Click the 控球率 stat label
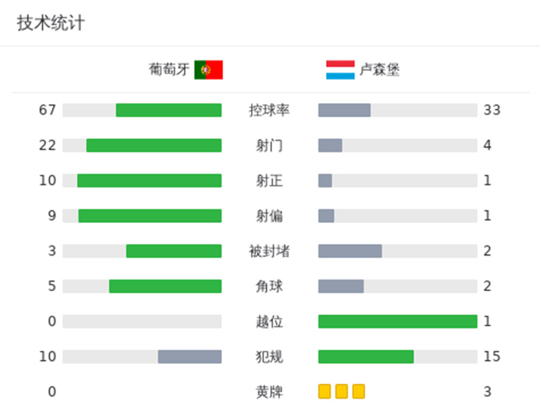The height and width of the screenshot is (409, 540). [269, 110]
